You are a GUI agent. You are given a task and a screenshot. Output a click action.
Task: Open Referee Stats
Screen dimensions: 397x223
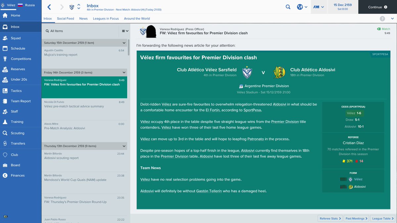(x=330, y=218)
